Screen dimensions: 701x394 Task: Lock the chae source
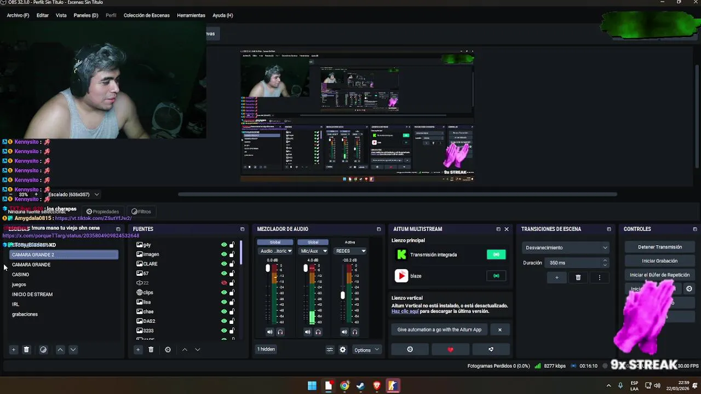pyautogui.click(x=232, y=311)
